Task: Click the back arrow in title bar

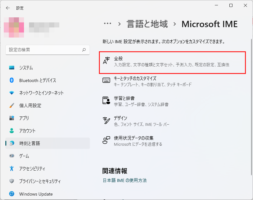Action: 8,8
